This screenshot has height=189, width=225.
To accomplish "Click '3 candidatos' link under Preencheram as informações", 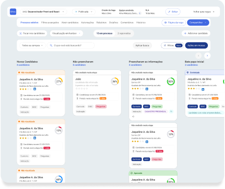I will [x=135, y=65].
